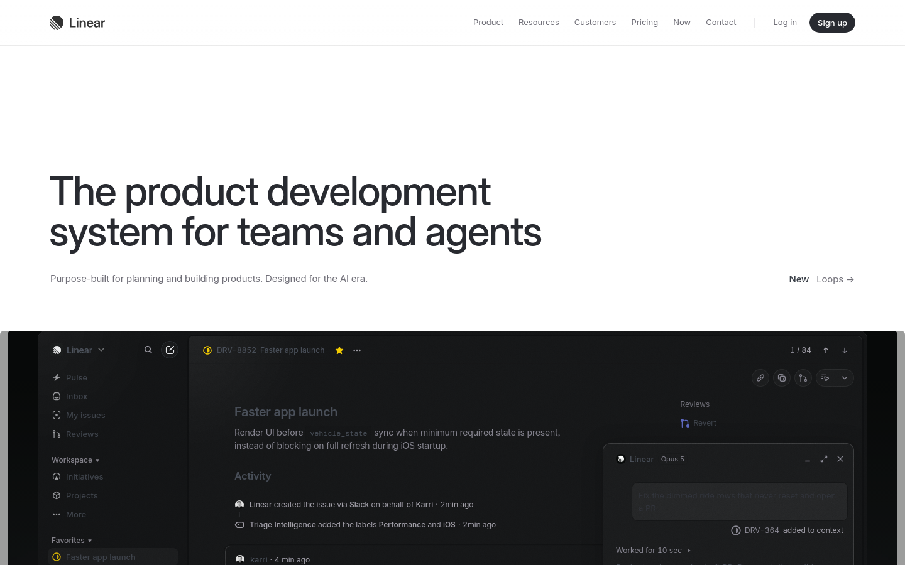Click the My issues target icon
905x565 pixels.
tap(57, 415)
